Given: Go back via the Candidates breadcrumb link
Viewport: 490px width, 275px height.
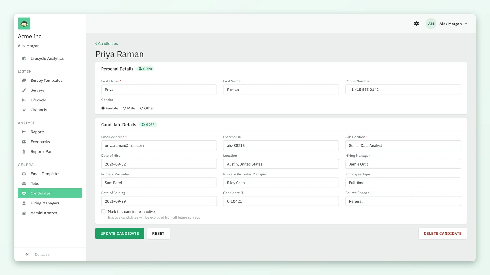Looking at the screenshot, I should pos(107,43).
